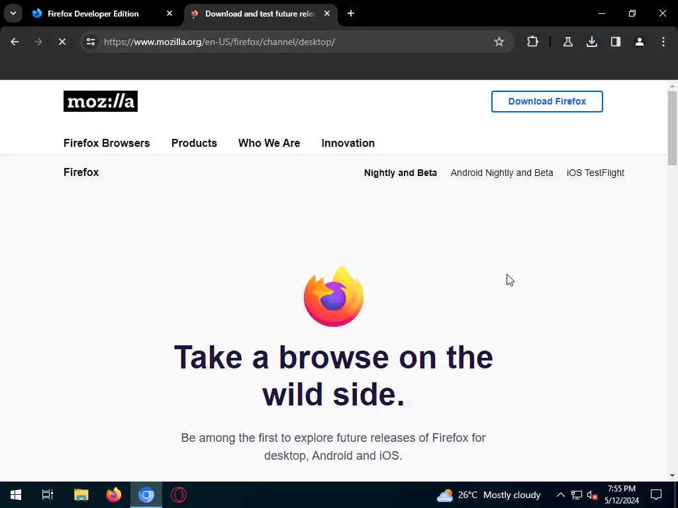This screenshot has height=508, width=678.
Task: Open Task View on the taskbar
Action: [x=48, y=495]
